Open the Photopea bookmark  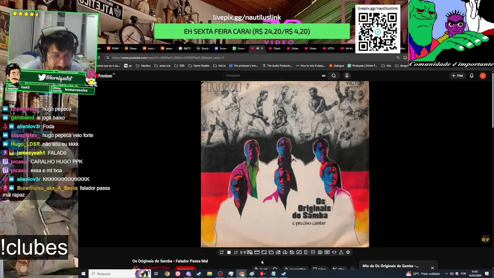pyautogui.click(x=362, y=66)
